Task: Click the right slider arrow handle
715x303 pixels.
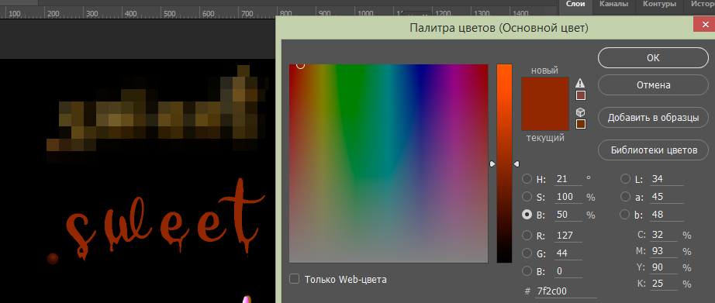Action: tap(516, 164)
